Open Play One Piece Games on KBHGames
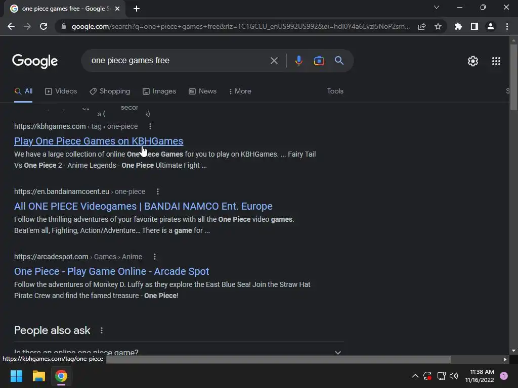Screen dimensions: 518x388 (x=99, y=141)
